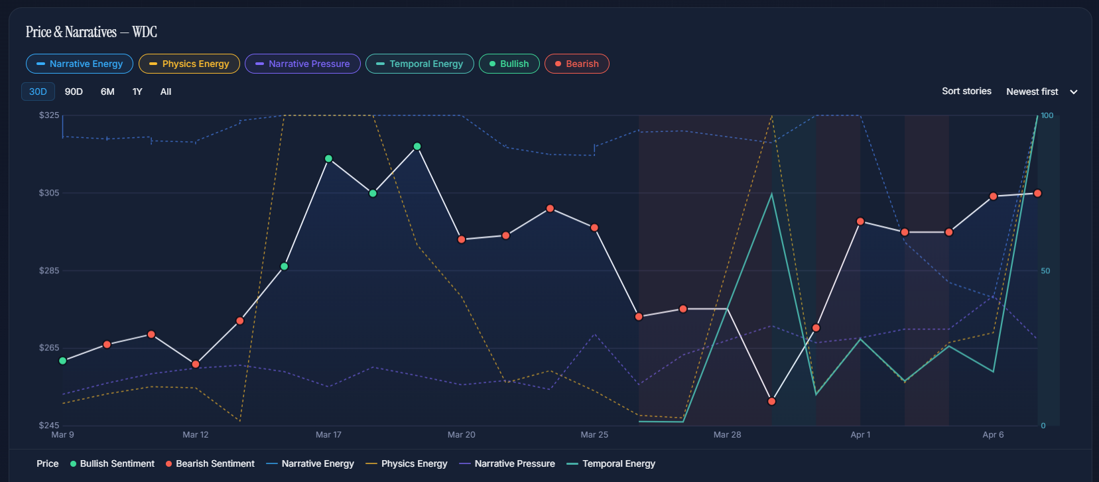Select the 30D time range
The image size is (1099, 482).
[x=38, y=91]
